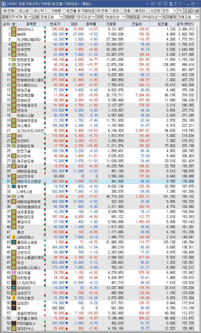Sort by the 회전율 column header
The height and width of the screenshot is (333, 201).
tap(162, 24)
